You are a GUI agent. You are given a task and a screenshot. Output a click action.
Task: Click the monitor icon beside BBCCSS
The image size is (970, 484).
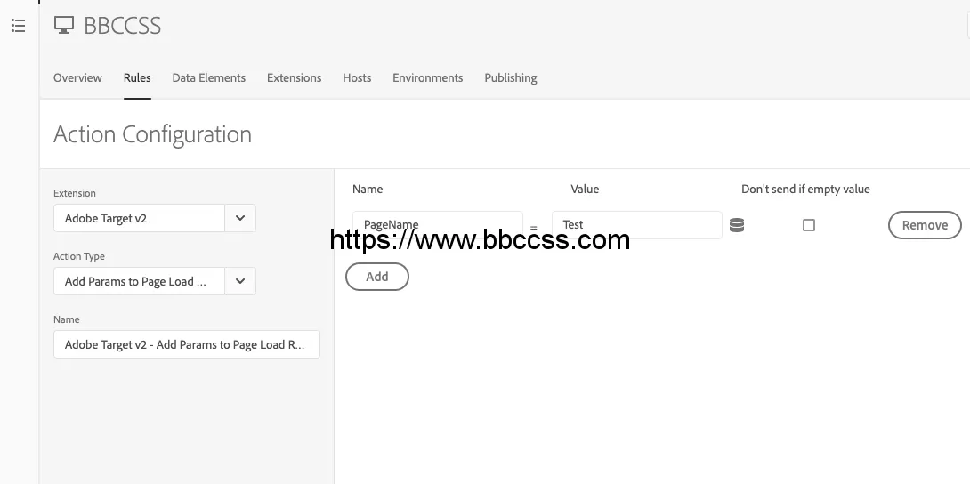(64, 25)
